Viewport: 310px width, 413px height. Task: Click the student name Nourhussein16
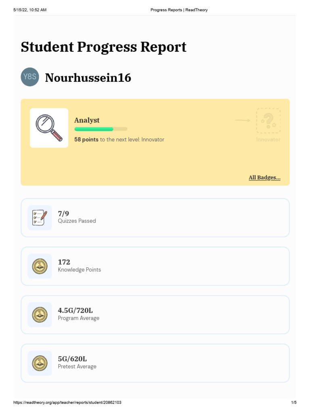point(88,77)
